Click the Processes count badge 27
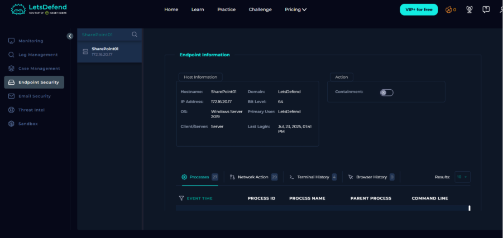Image resolution: width=503 pixels, height=238 pixels. (215, 177)
